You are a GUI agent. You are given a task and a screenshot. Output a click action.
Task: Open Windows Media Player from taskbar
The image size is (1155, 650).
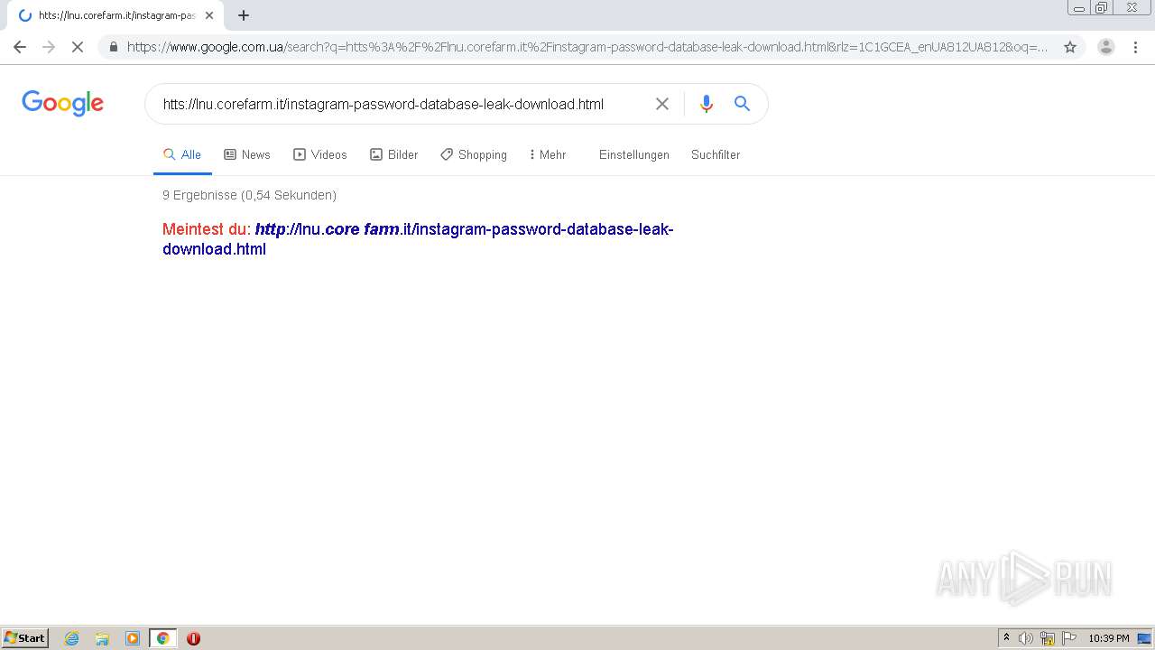tap(133, 638)
